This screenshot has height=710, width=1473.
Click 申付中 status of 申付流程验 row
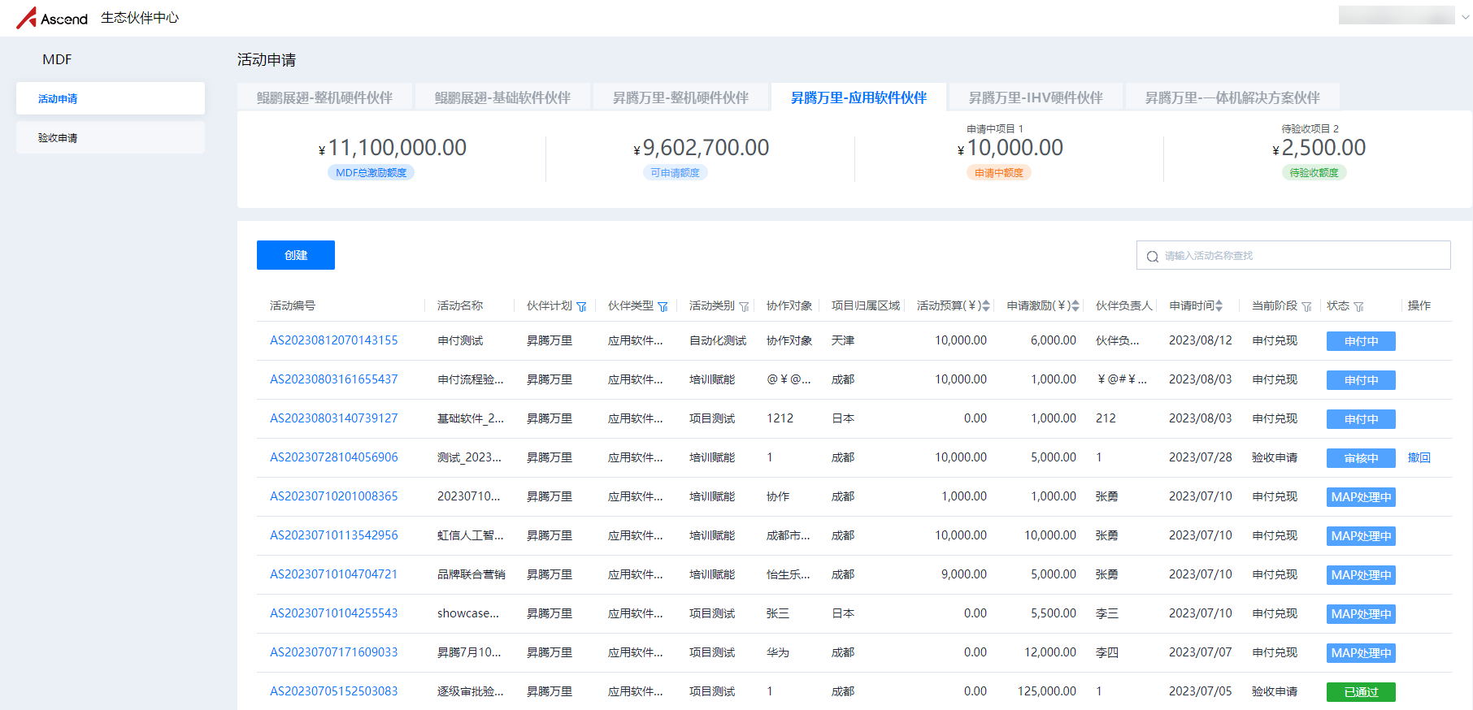tap(1361, 380)
